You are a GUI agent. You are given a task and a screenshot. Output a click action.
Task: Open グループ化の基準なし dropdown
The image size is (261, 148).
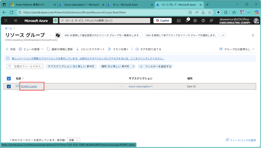pos(237,49)
